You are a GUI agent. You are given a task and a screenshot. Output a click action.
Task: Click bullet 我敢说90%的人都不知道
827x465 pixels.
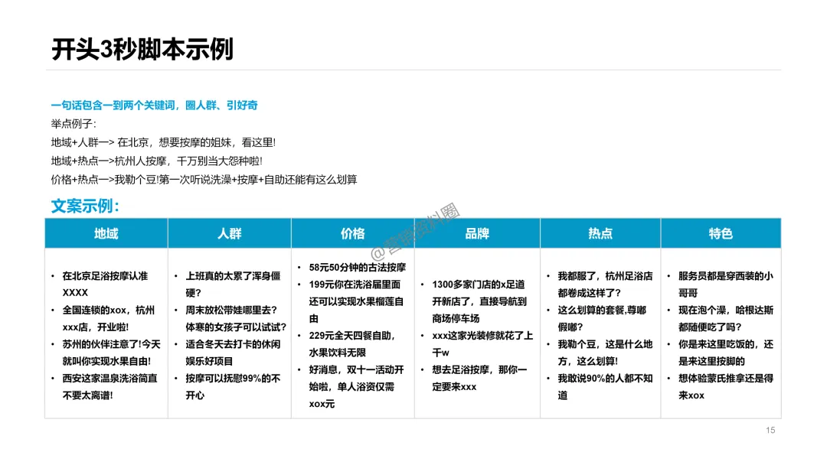click(x=605, y=387)
